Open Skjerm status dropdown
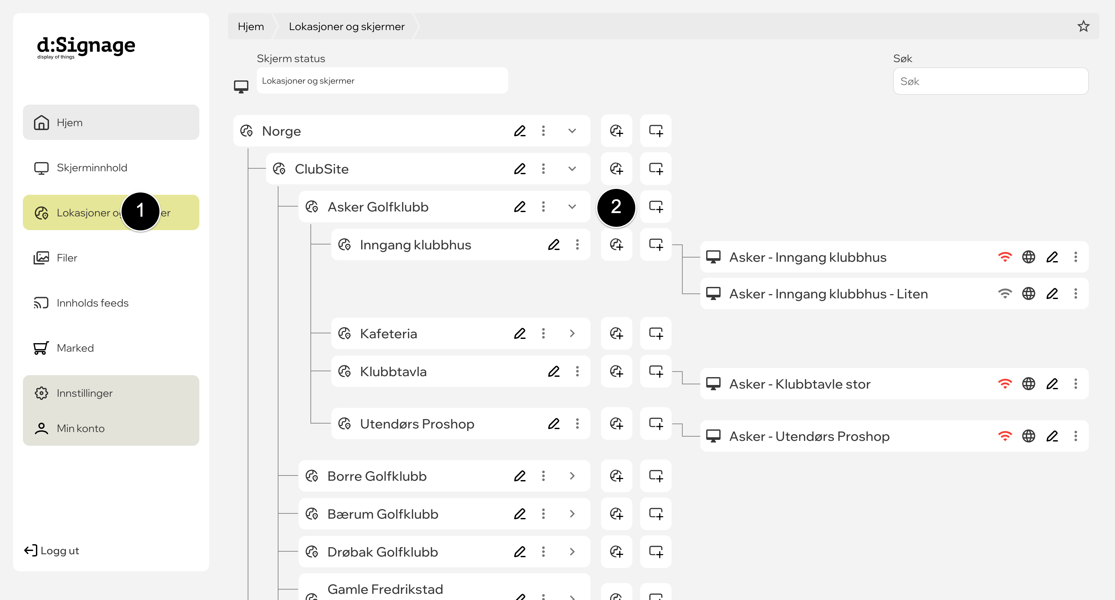Image resolution: width=1115 pixels, height=600 pixels. point(382,80)
